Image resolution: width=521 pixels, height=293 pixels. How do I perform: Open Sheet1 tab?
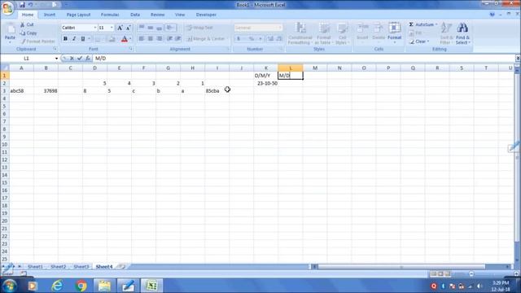(x=35, y=267)
